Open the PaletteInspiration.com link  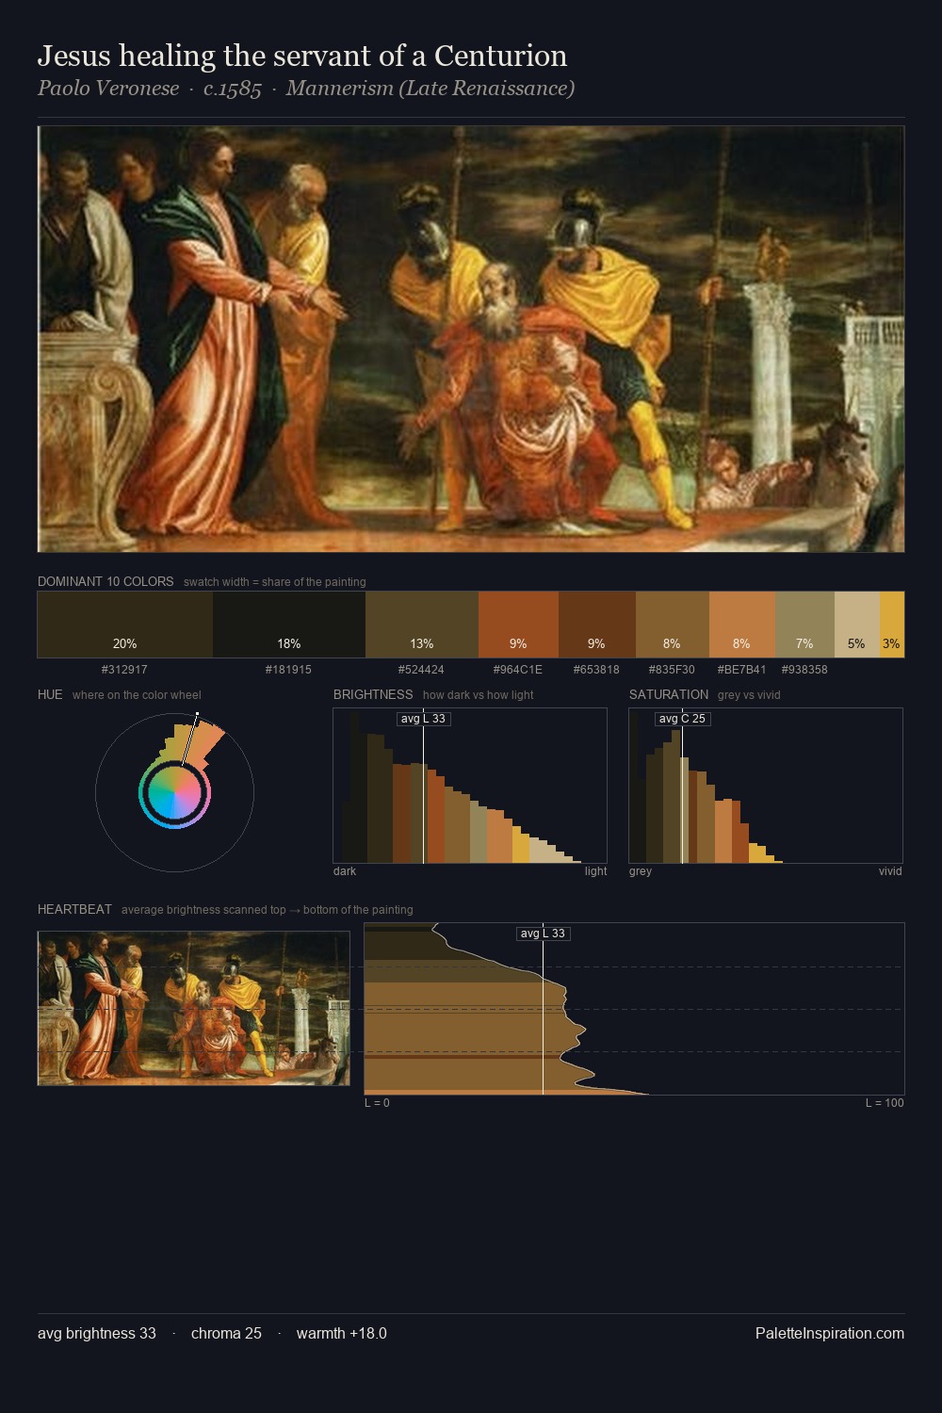(830, 1333)
